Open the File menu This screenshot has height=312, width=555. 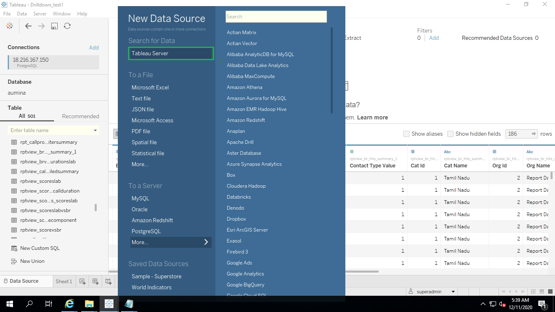pyautogui.click(x=7, y=14)
